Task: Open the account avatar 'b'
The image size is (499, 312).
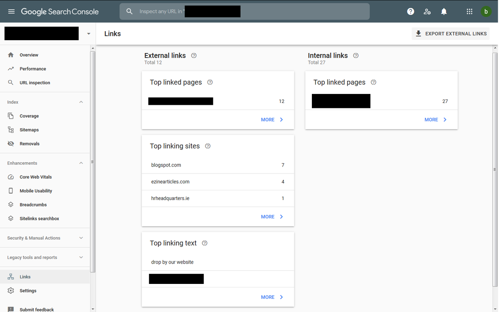Action: [x=486, y=12]
